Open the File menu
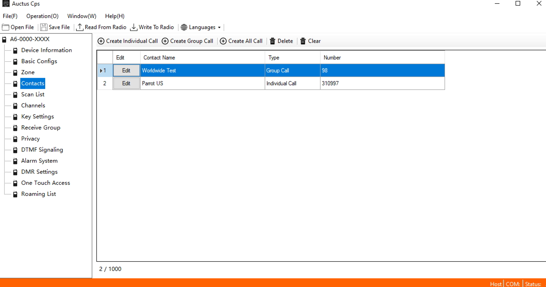This screenshot has height=287, width=546. pyautogui.click(x=10, y=16)
